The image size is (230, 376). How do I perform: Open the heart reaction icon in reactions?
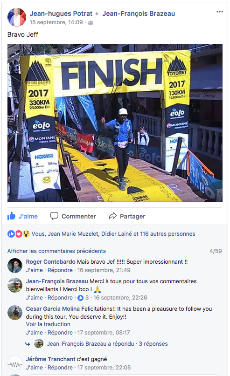(x=19, y=234)
